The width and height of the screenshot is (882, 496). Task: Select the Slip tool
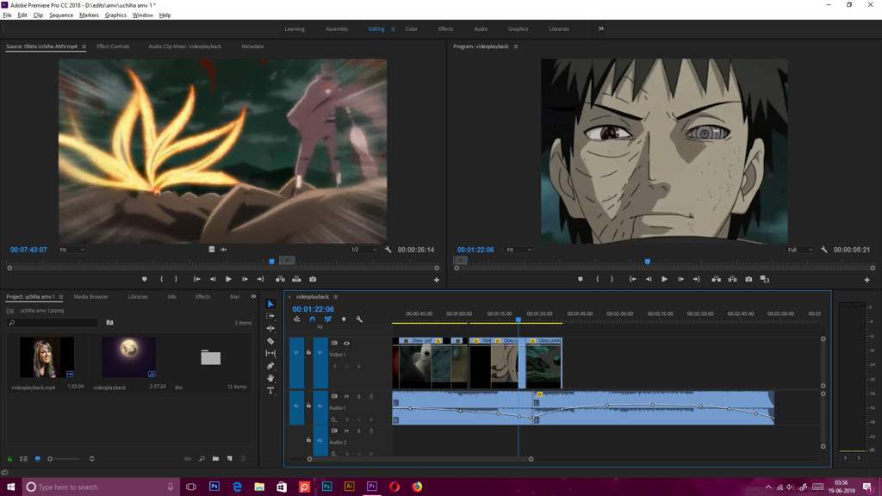pos(270,353)
